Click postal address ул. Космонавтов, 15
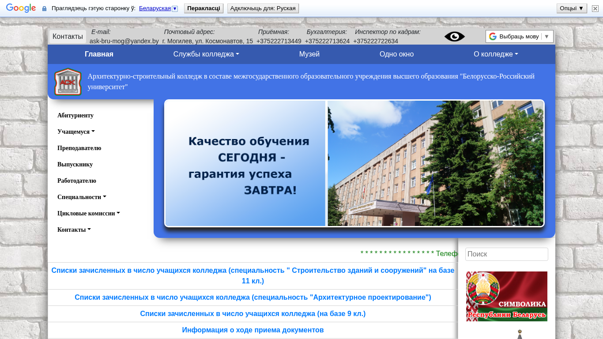The height and width of the screenshot is (339, 603). click(207, 41)
